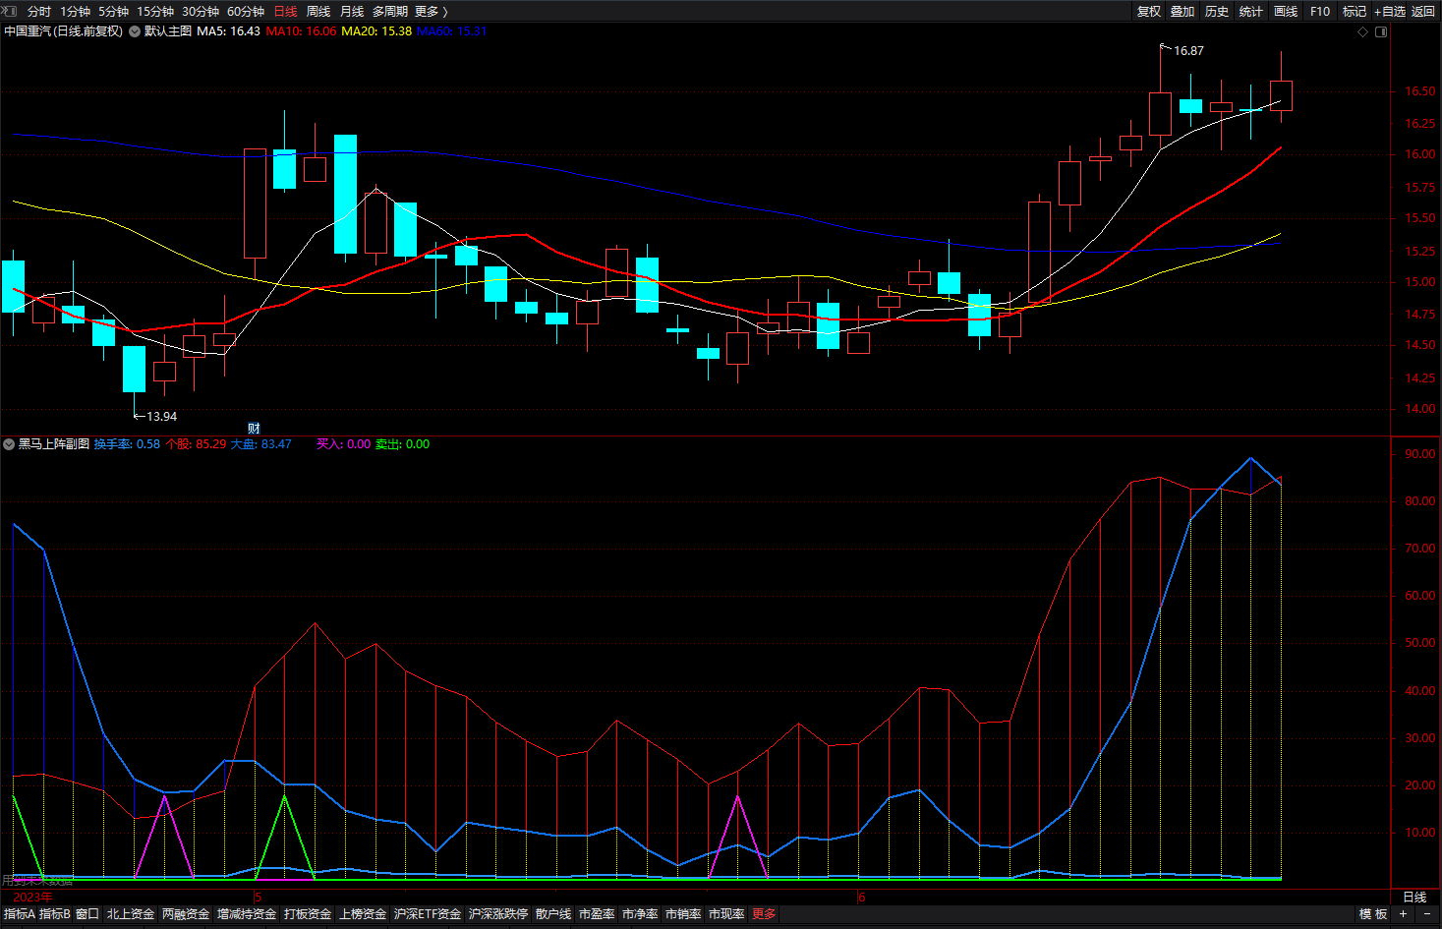1442x929 pixels.
Task: Click the 复权 adjustment button
Action: pos(1149,11)
